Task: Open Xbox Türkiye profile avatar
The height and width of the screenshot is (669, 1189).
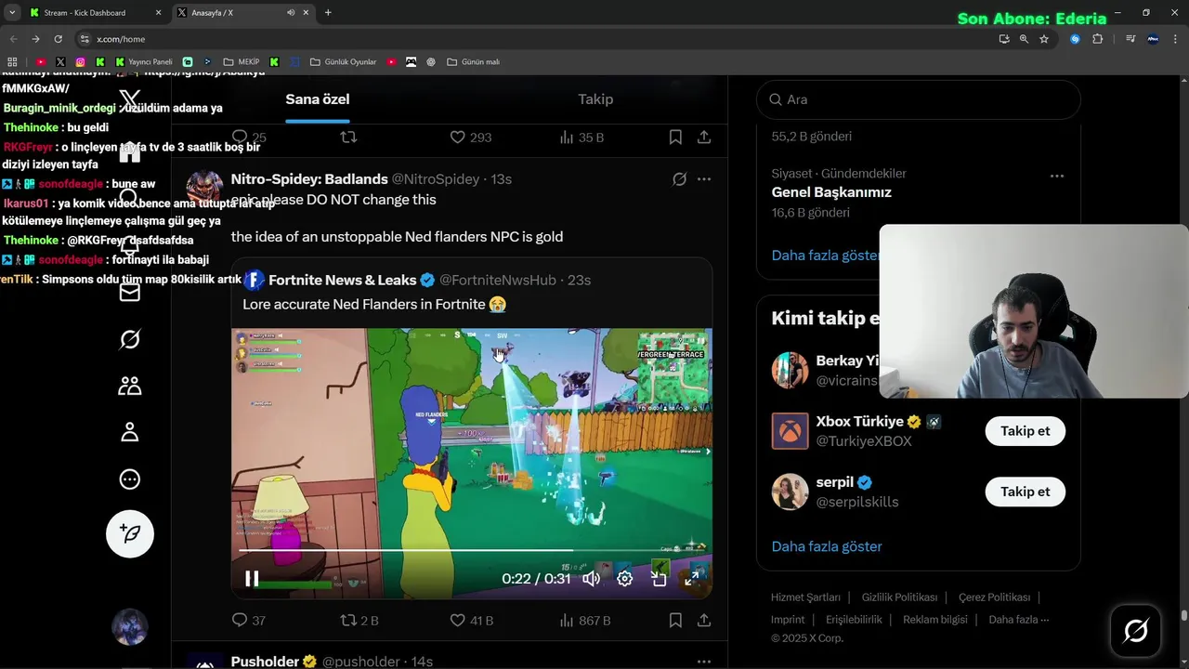Action: coord(790,431)
